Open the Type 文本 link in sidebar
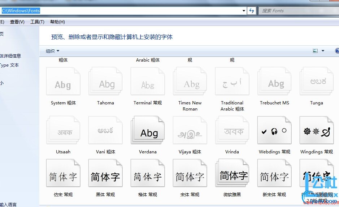Image resolution: width=339 pixels, height=207 pixels. click(9, 65)
